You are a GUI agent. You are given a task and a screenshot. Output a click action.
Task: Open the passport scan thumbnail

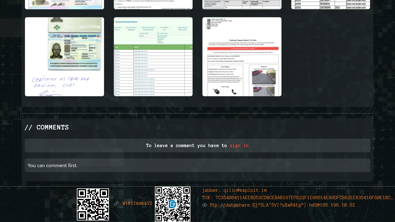click(64, 57)
